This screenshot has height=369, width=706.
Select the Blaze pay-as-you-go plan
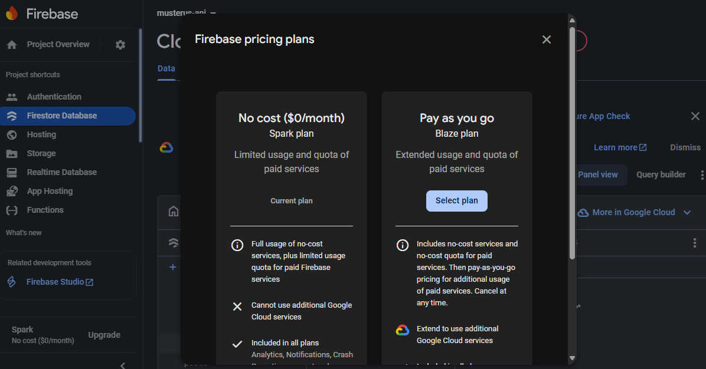456,200
